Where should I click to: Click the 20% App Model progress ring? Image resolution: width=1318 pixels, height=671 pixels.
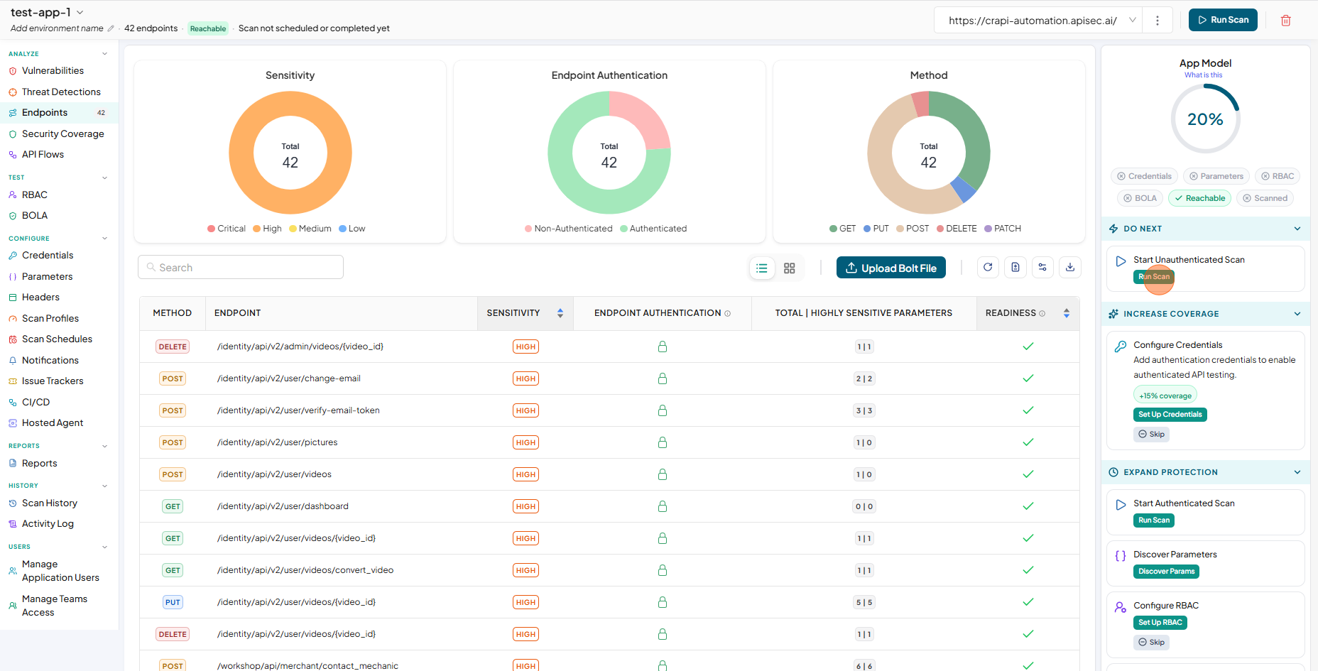tap(1205, 119)
